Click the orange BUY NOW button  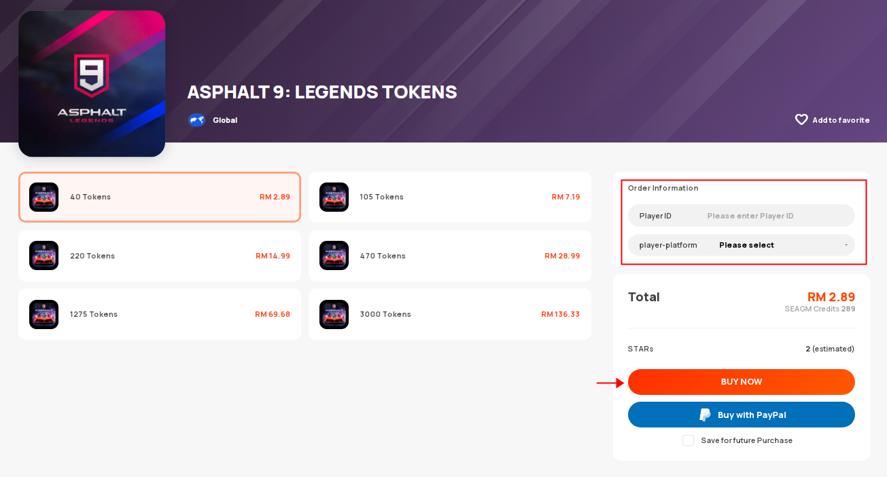point(742,382)
